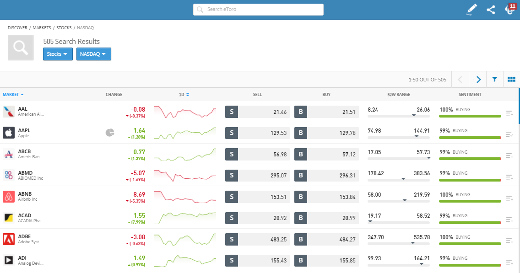Click the ACADIA ACAD logo
The height and width of the screenshot is (273, 520).
(x=9, y=218)
